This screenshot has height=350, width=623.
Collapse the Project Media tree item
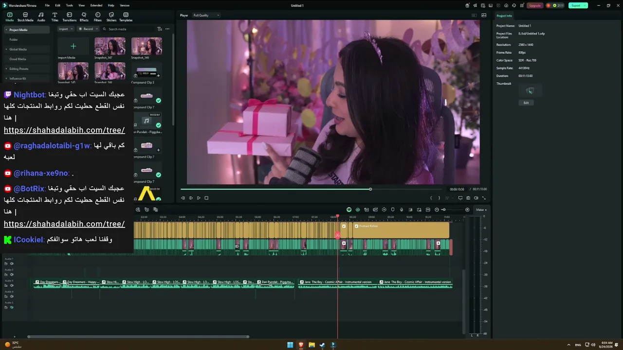tap(6, 30)
